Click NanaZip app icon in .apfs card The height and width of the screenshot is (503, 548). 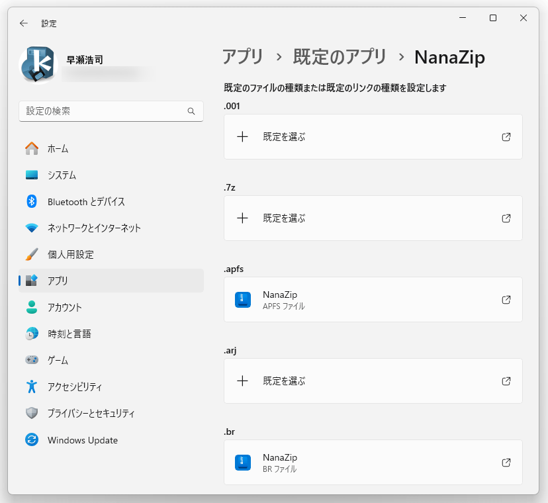[242, 300]
